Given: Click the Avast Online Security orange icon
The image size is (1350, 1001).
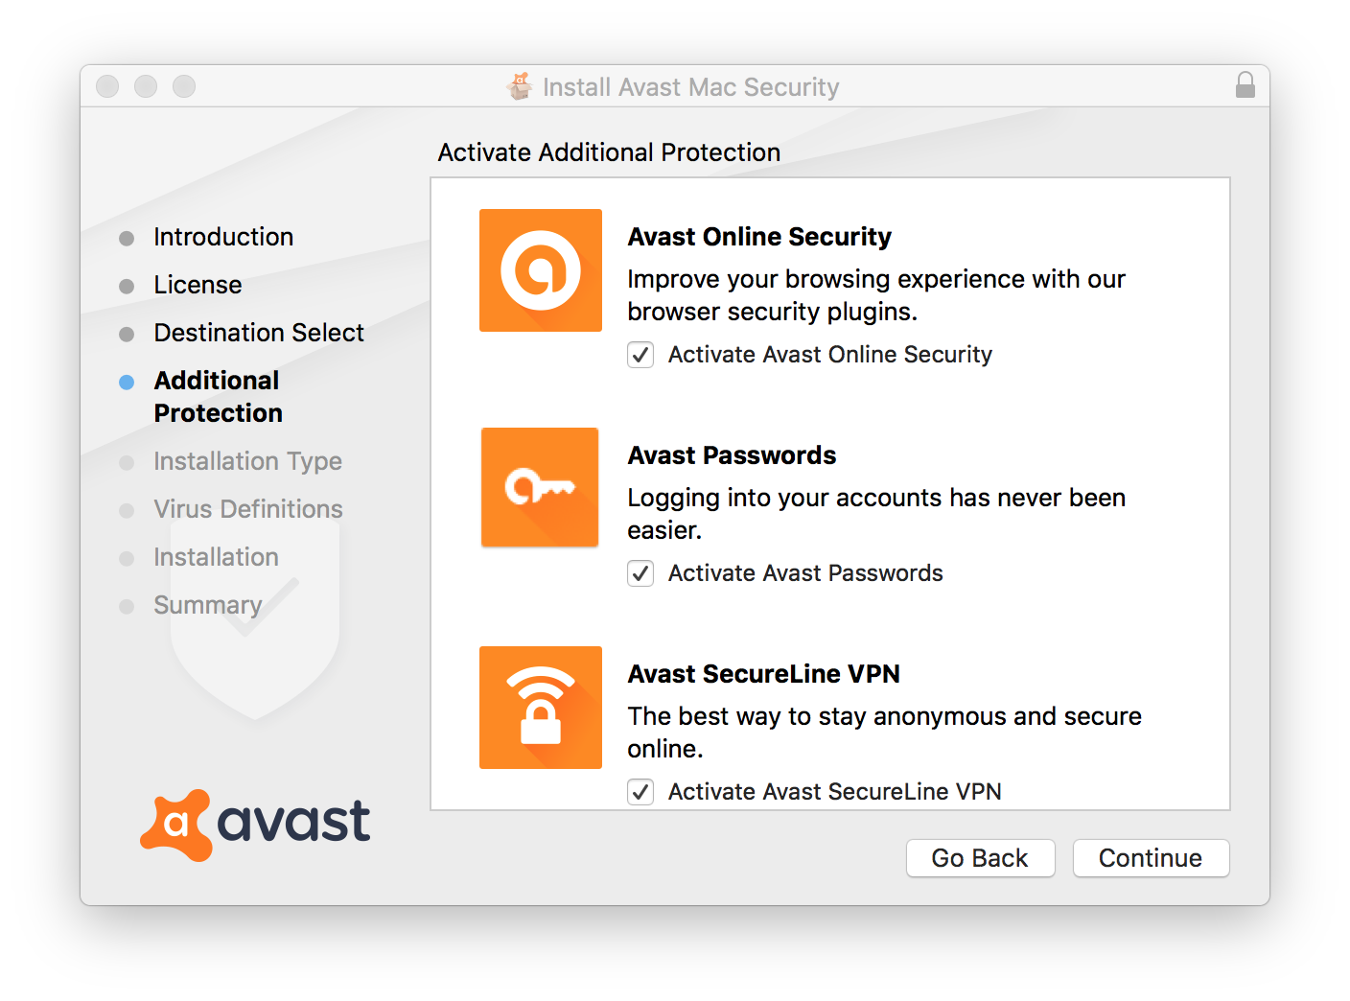Looking at the screenshot, I should point(541,270).
